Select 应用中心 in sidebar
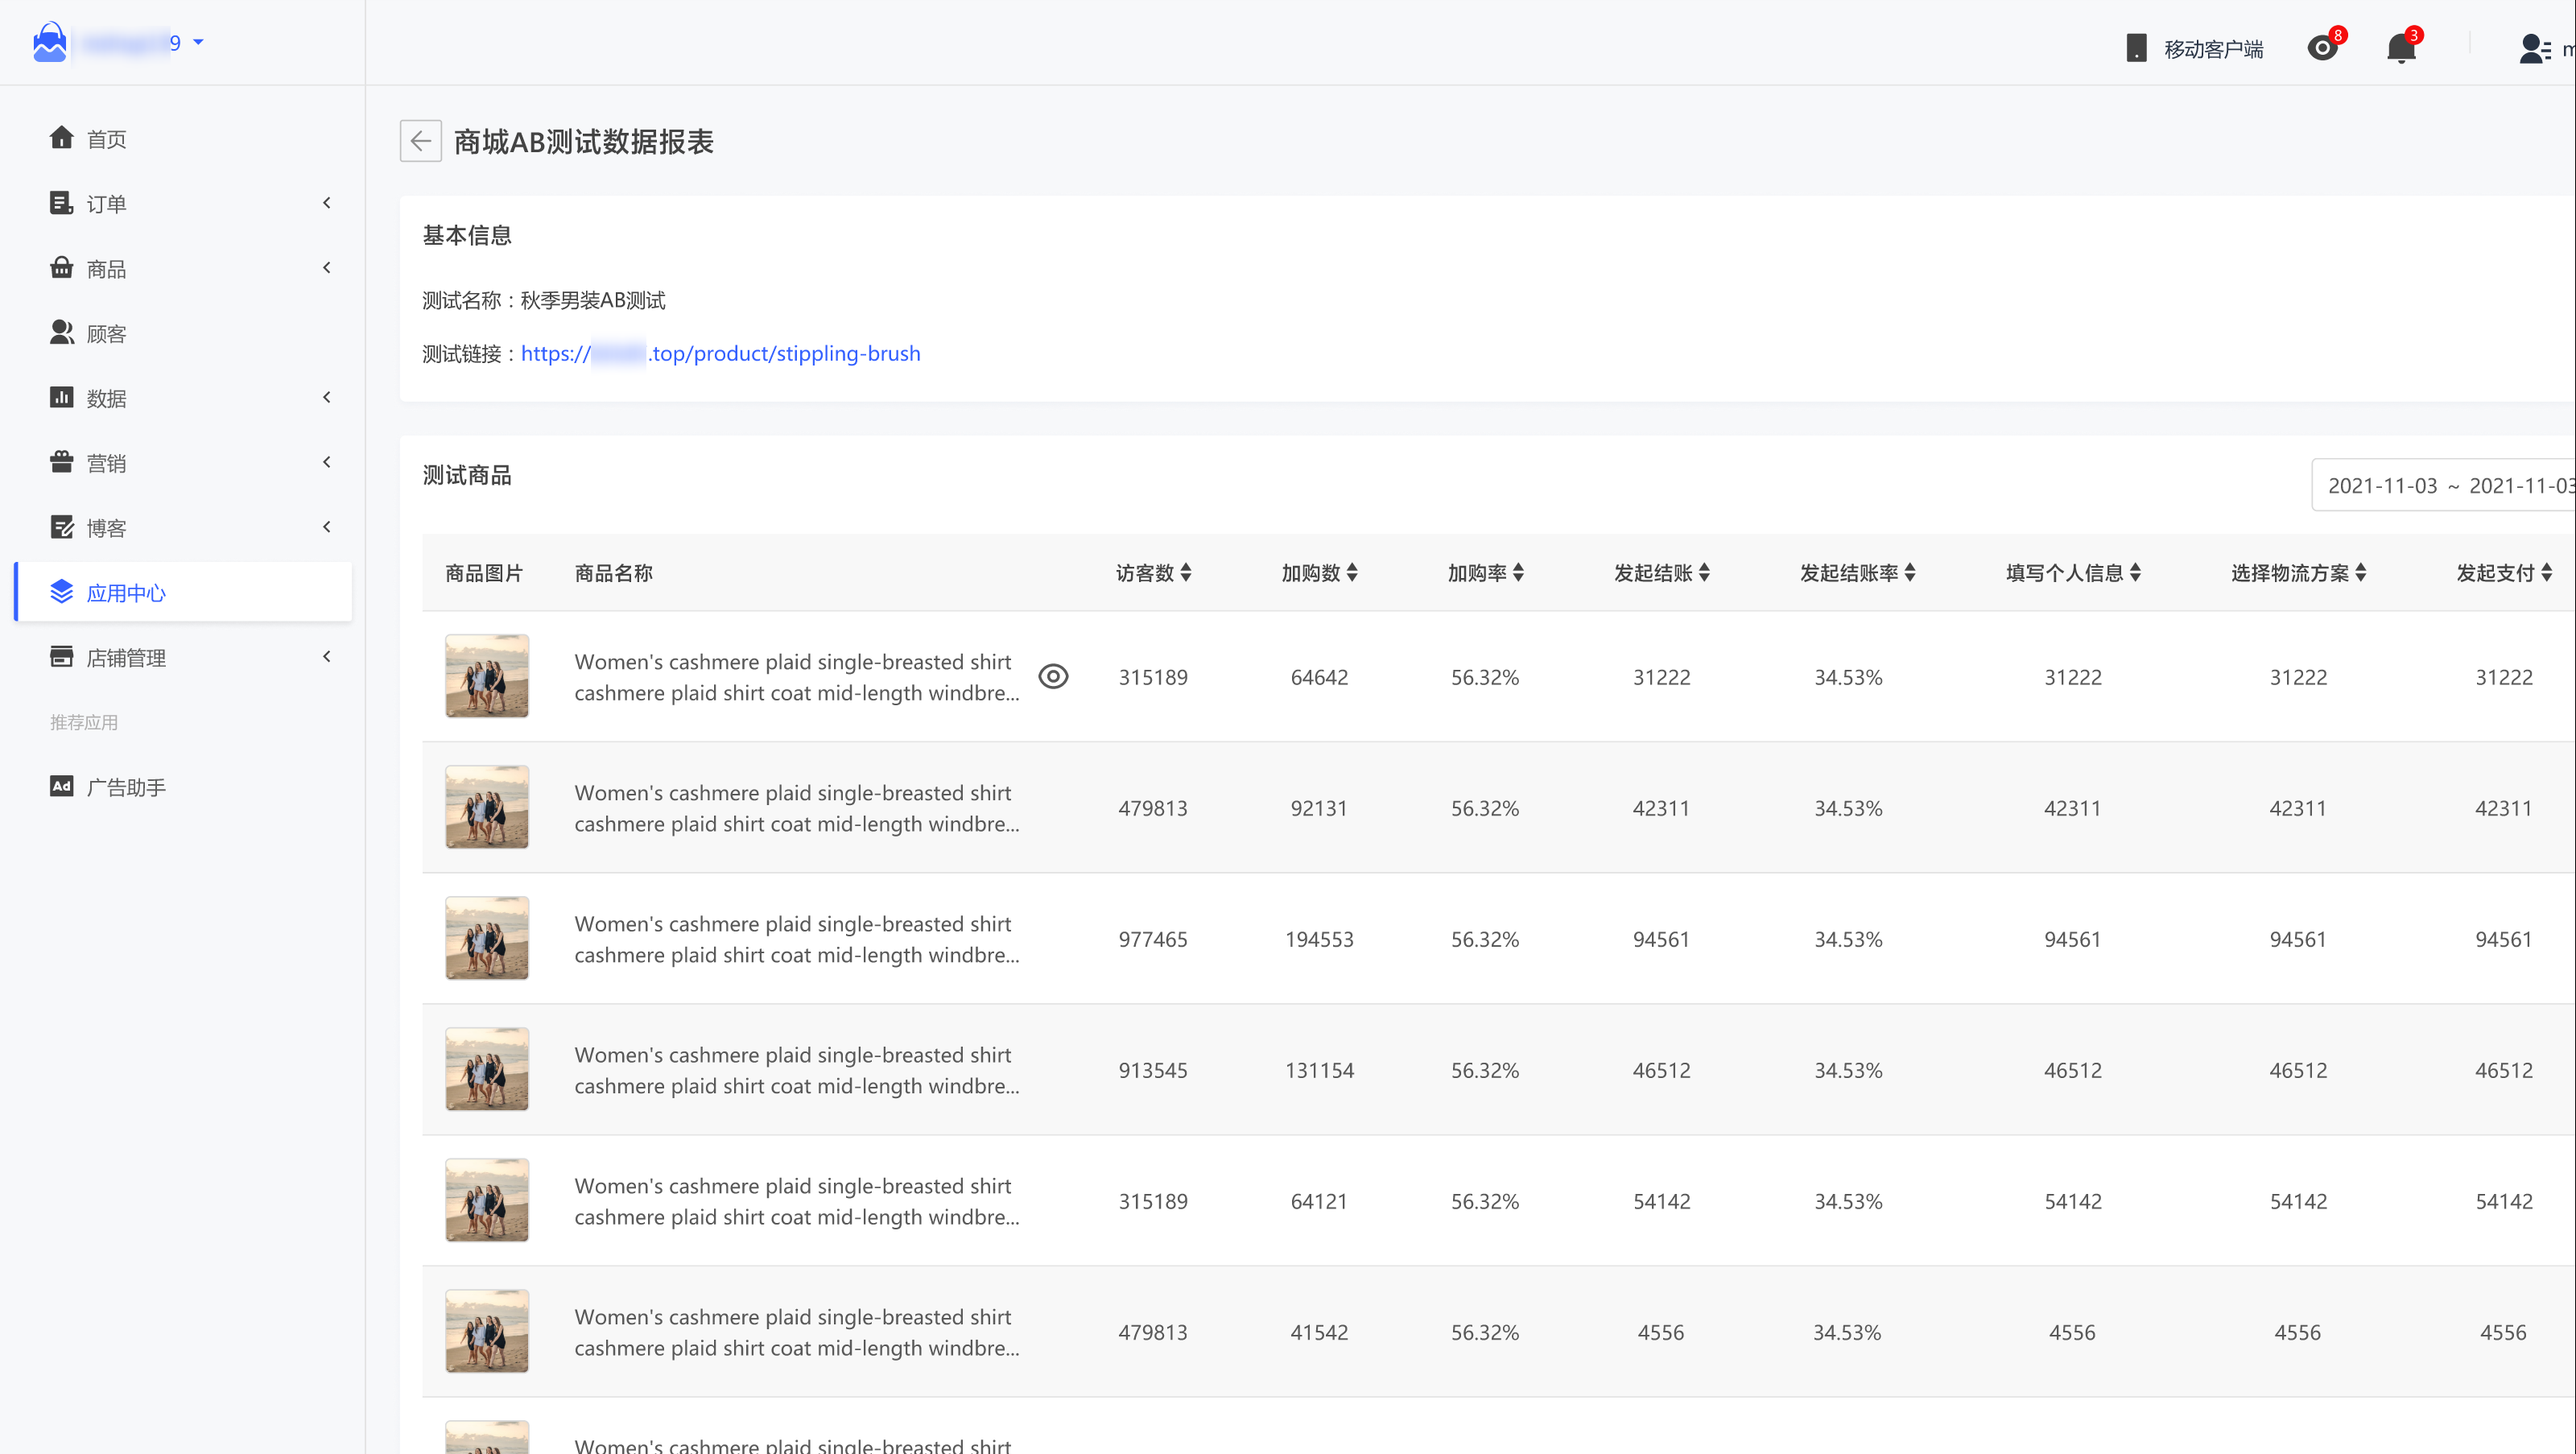 coord(184,592)
